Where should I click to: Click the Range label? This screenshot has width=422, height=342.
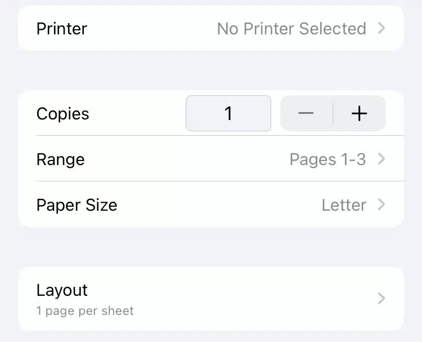pyautogui.click(x=60, y=159)
